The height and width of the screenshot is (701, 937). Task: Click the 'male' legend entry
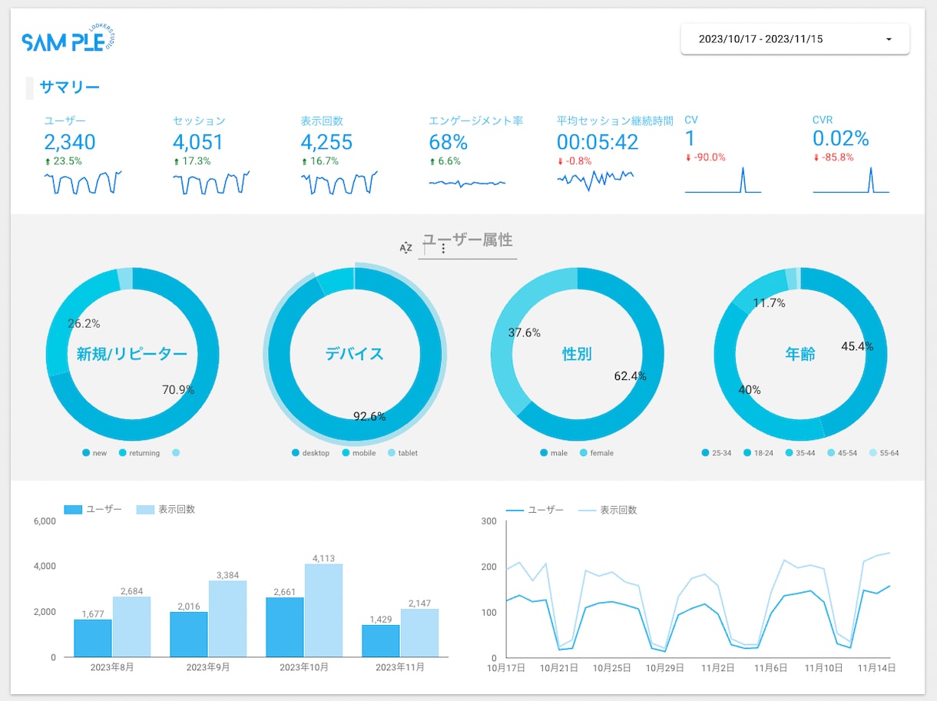point(554,453)
